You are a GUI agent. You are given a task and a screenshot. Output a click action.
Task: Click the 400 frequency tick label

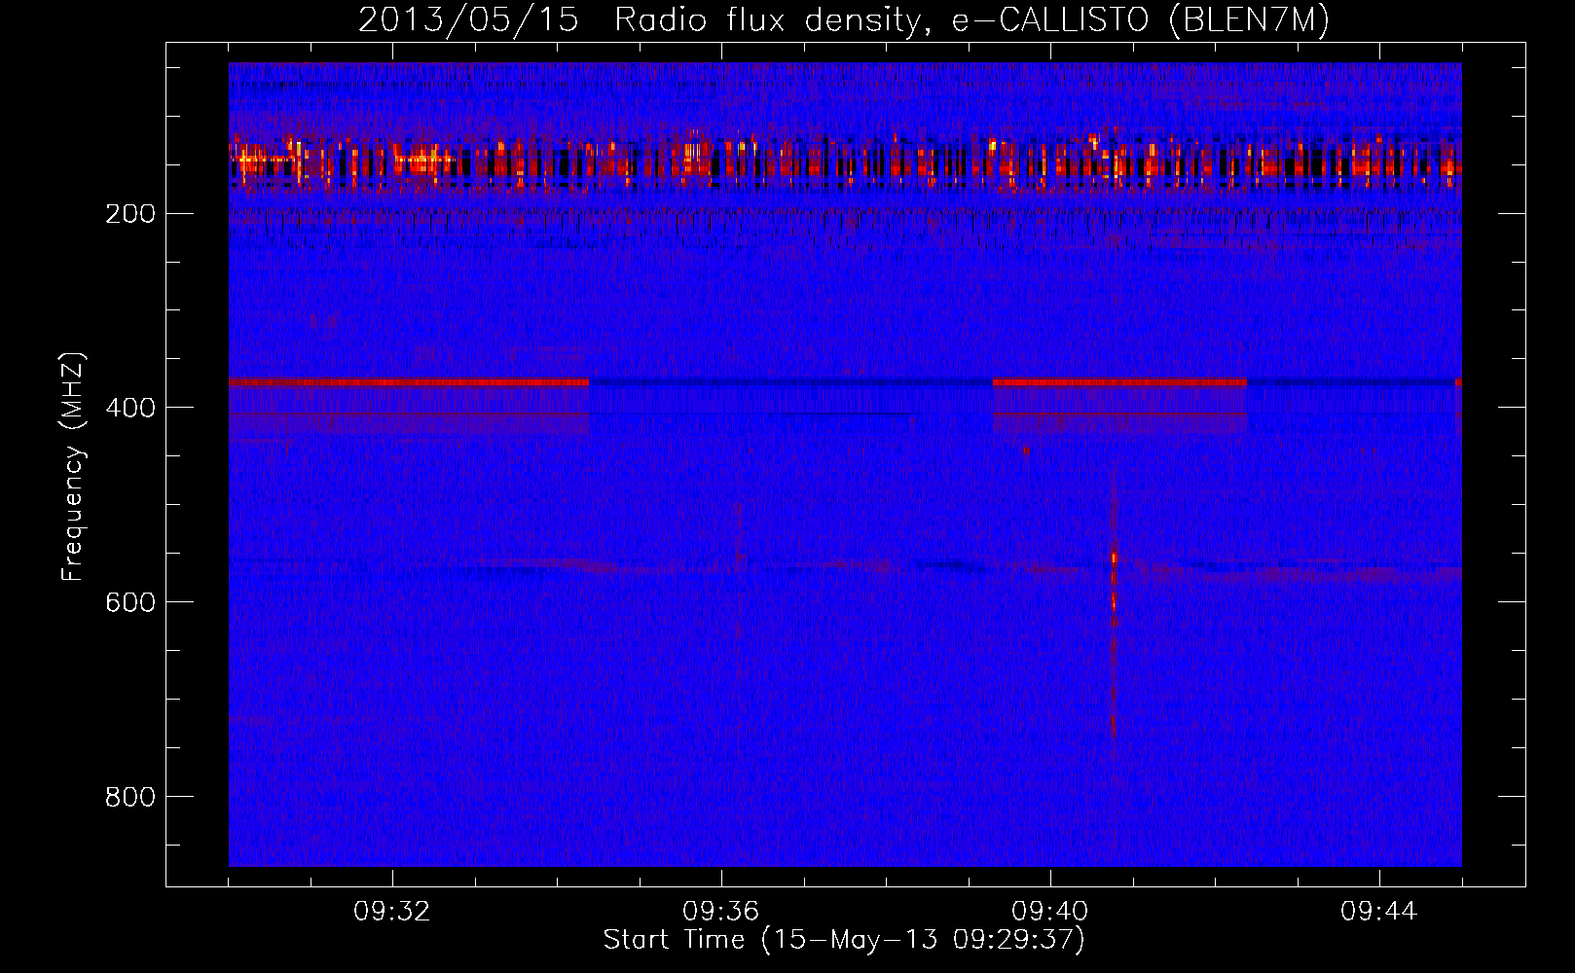click(x=129, y=408)
